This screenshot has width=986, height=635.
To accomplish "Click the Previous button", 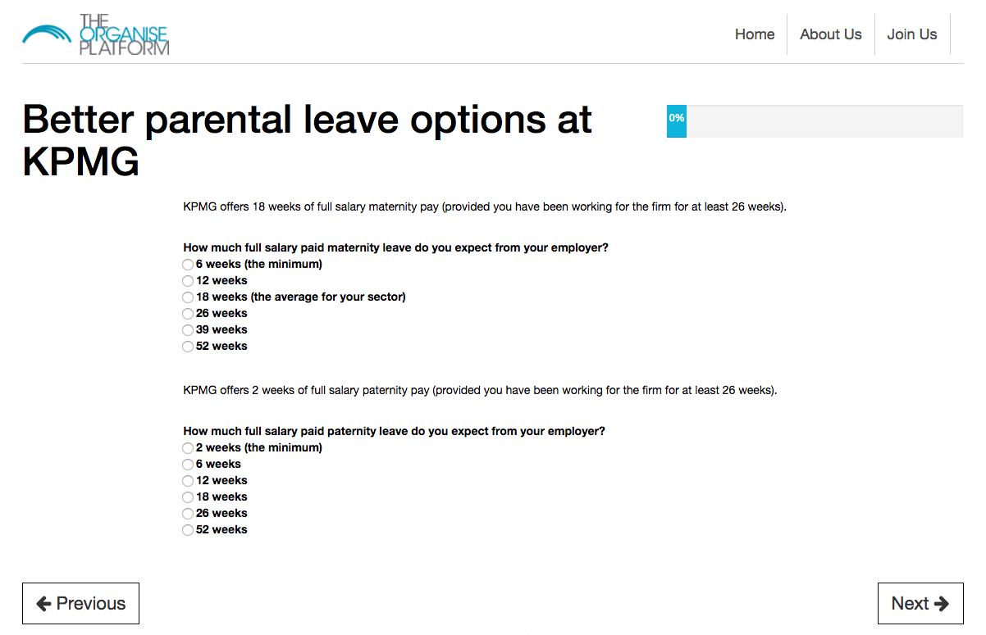I will pyautogui.click(x=80, y=604).
